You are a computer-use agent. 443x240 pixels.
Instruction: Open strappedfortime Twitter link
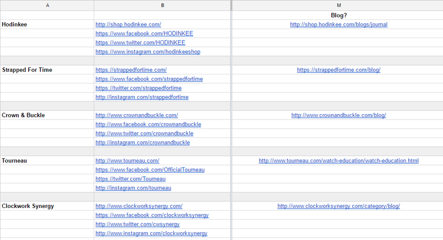pyautogui.click(x=138, y=88)
